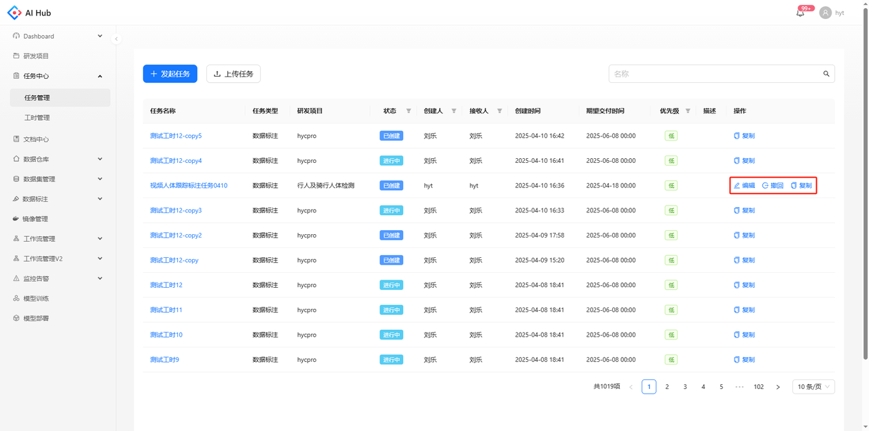This screenshot has width=869, height=431.
Task: Click 撤回 for 视频人体跟踪标注任务0410
Action: click(x=773, y=185)
